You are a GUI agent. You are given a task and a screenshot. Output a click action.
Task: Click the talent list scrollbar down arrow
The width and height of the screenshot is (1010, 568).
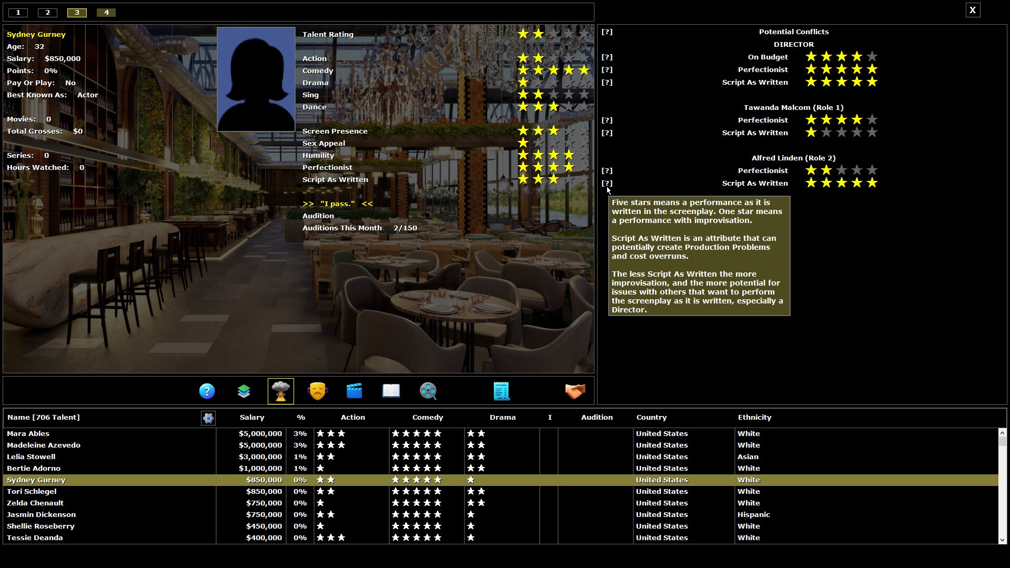[1002, 540]
